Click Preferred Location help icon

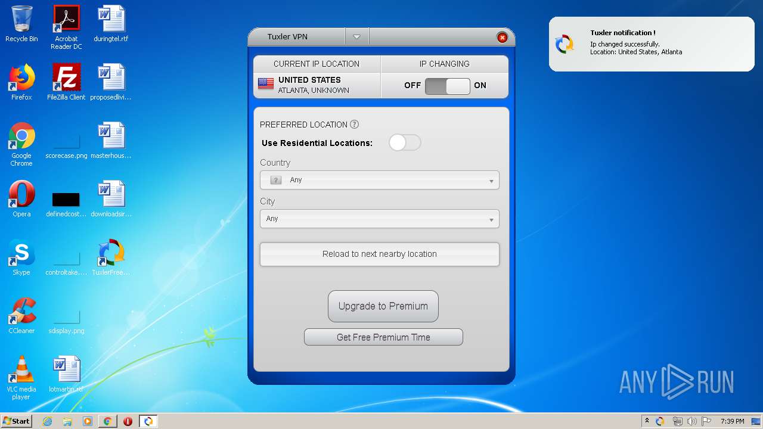pyautogui.click(x=354, y=125)
